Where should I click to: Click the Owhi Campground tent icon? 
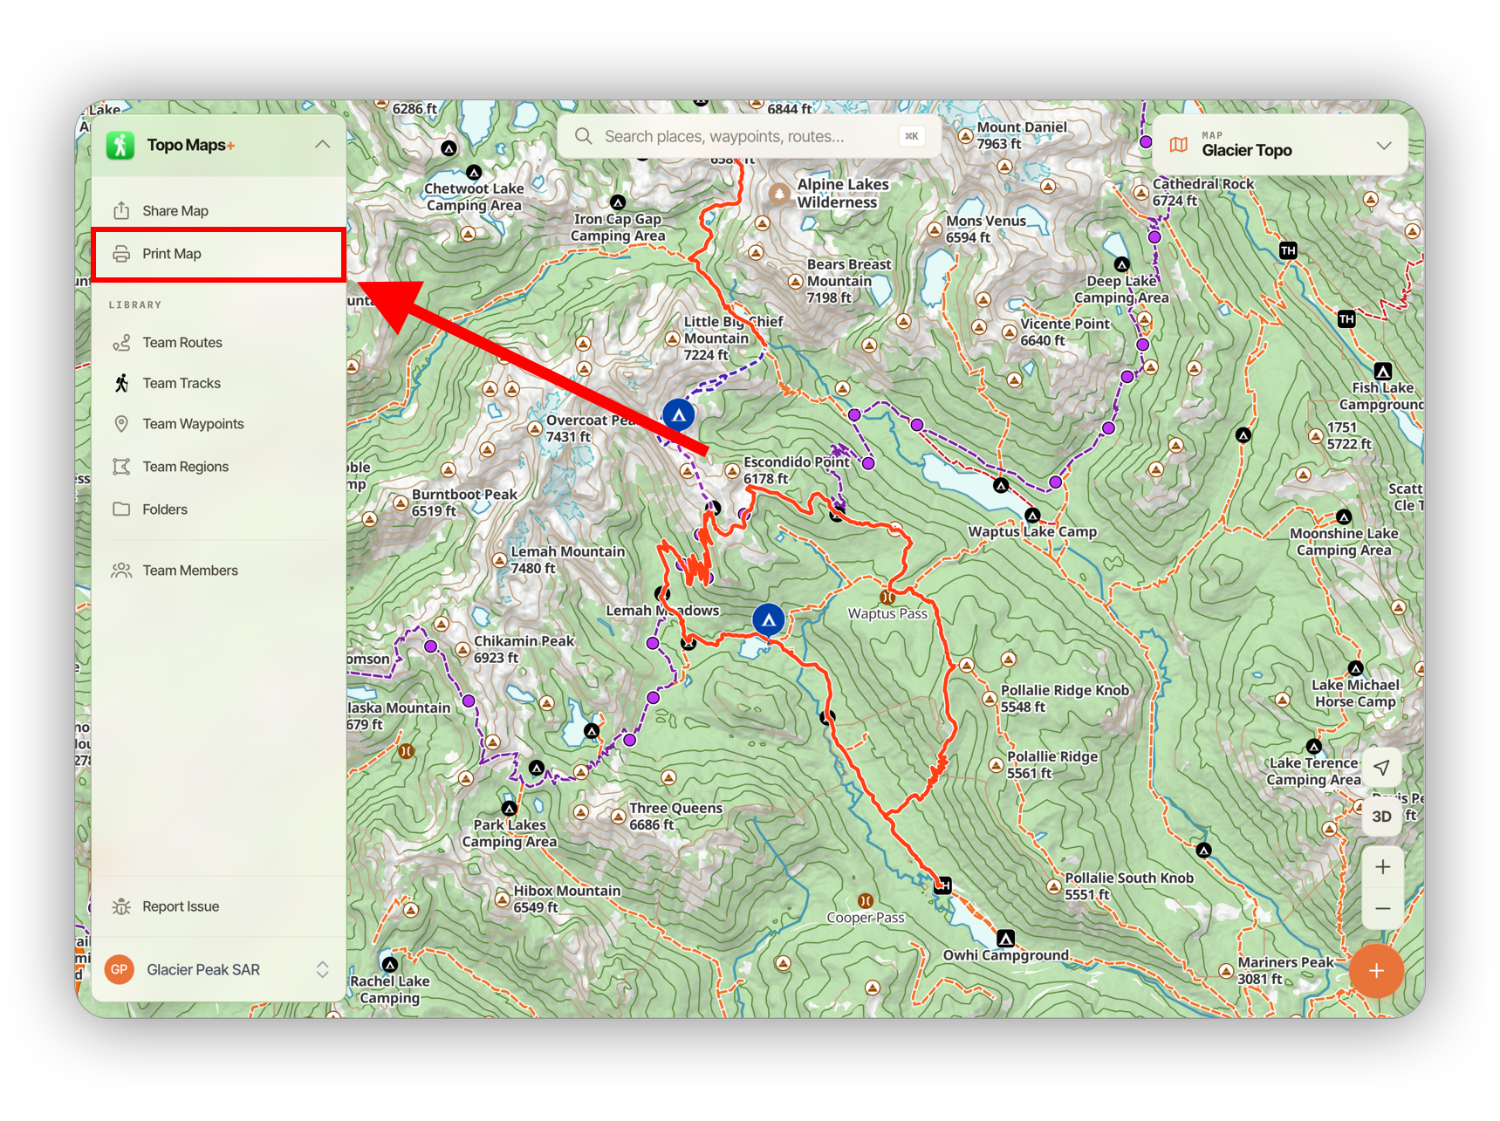click(1006, 939)
